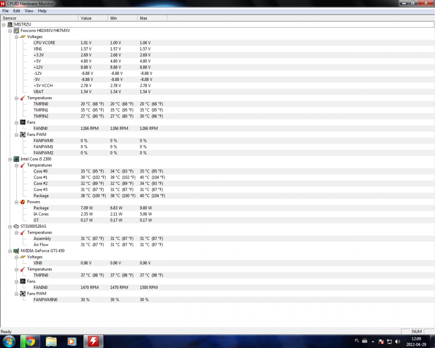This screenshot has width=435, height=348.
Task: Click the NVIDIA Voltages lightning icon
Action: tap(23, 257)
